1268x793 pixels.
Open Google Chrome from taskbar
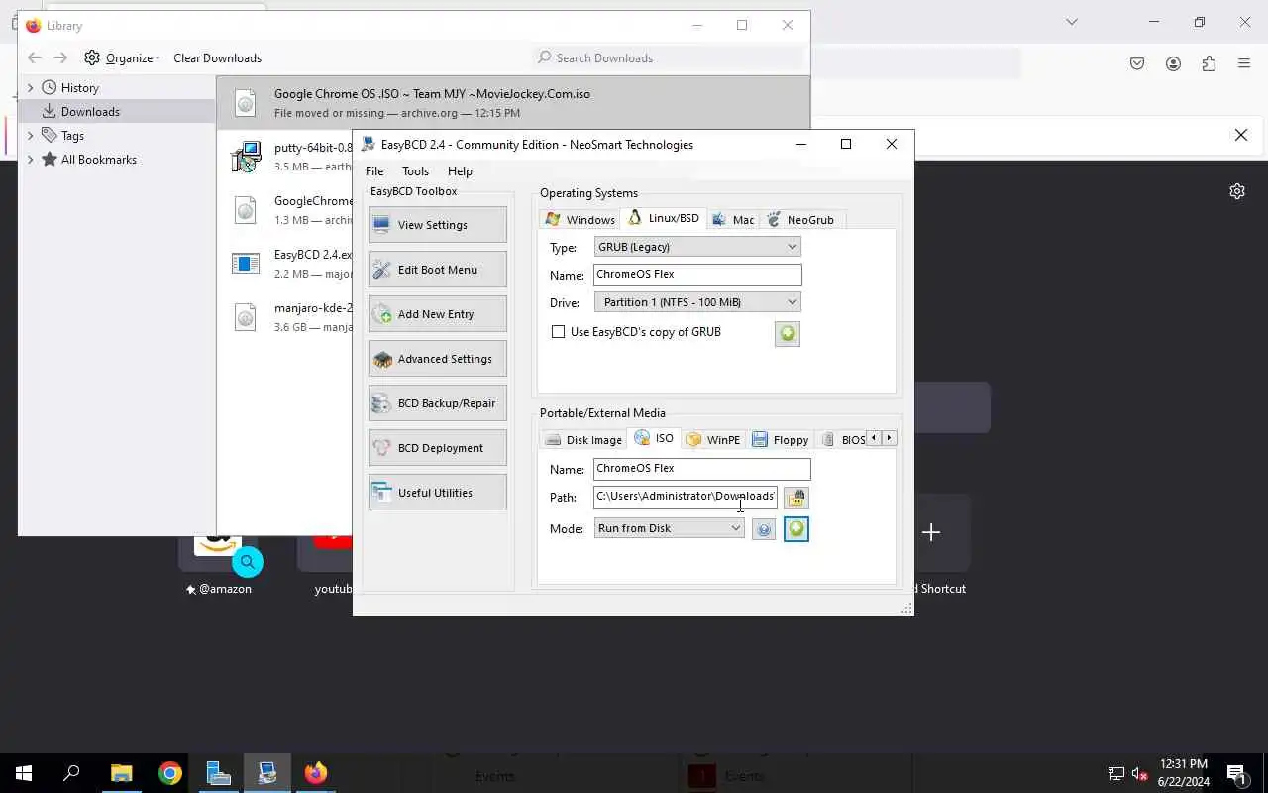pyautogui.click(x=169, y=773)
